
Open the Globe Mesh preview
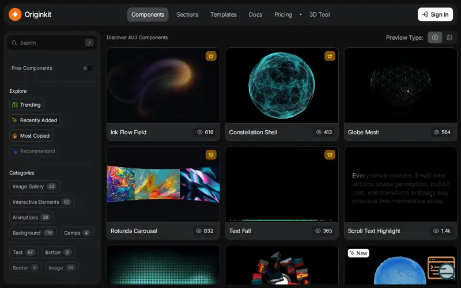400,85
